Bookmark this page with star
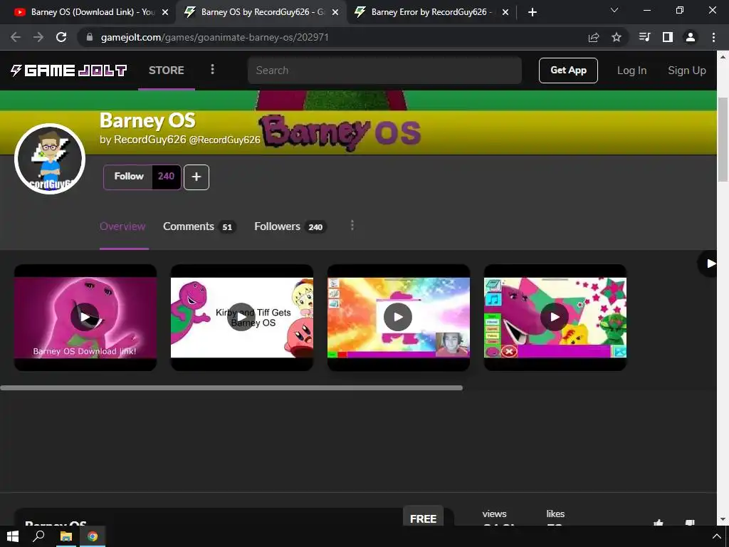Viewport: 729px width, 547px height. 617,37
